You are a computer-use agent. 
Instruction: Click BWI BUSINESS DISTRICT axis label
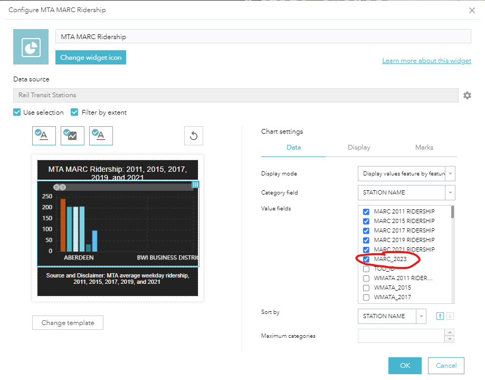(x=167, y=258)
